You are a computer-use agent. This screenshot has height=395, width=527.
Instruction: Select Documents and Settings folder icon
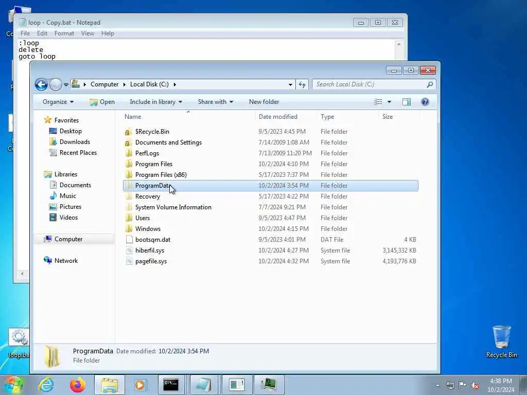(x=128, y=142)
